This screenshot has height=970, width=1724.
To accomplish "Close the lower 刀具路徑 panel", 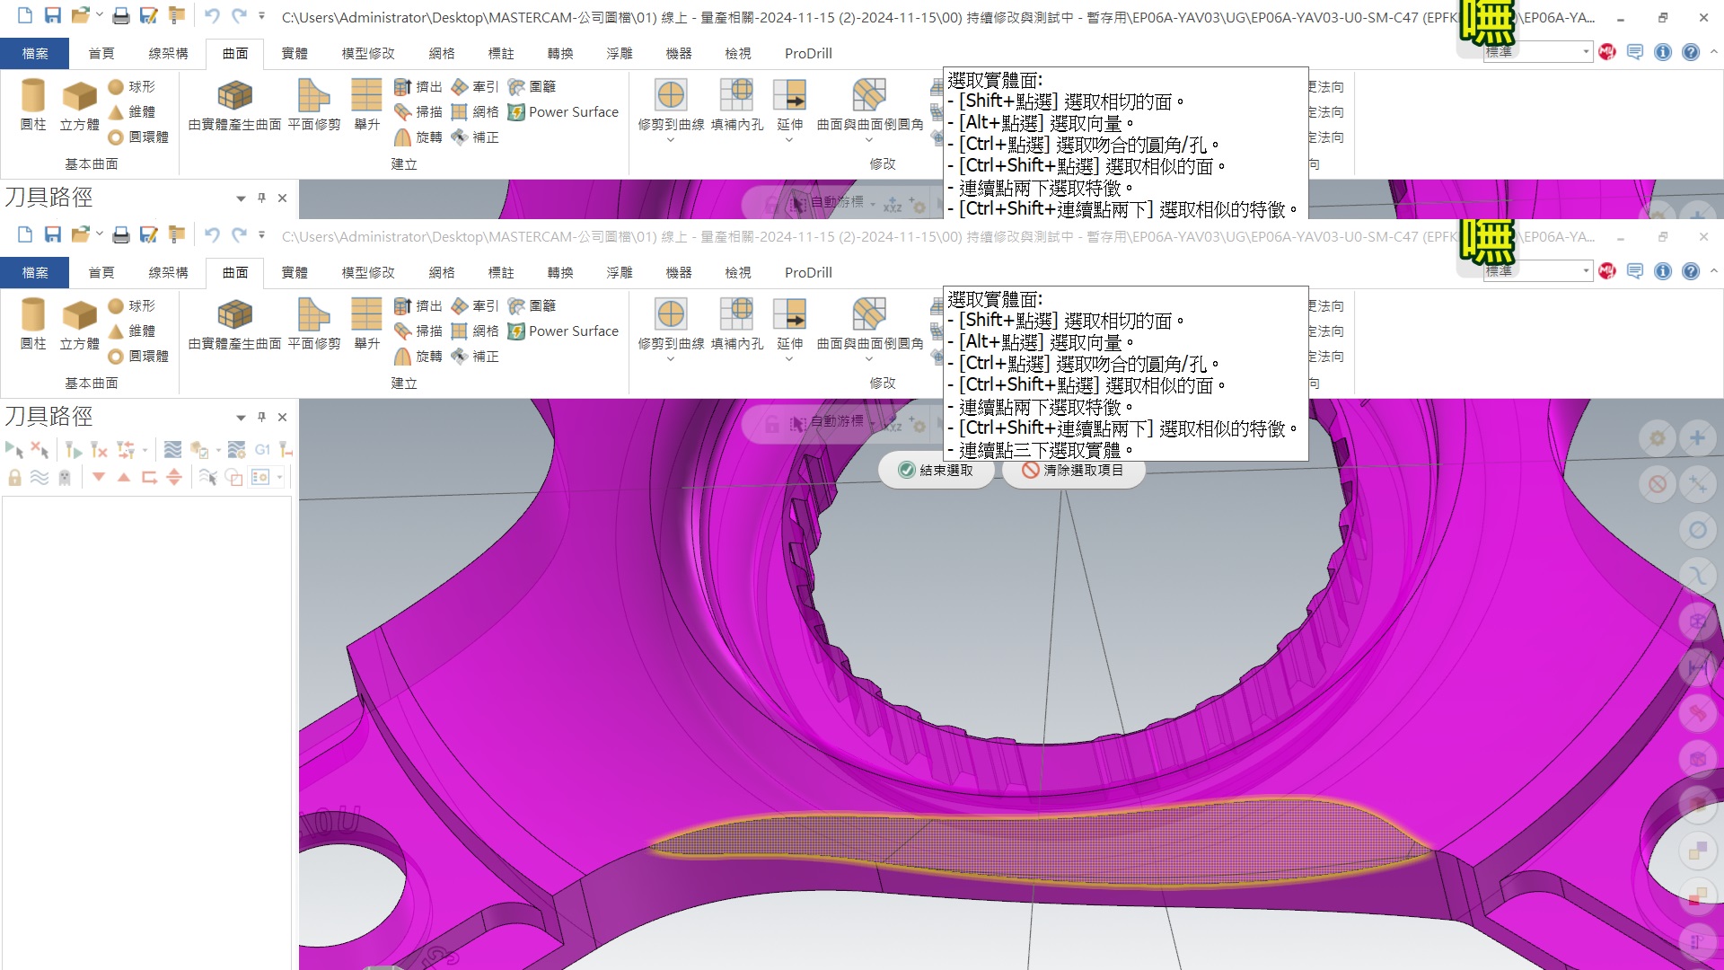I will point(282,417).
